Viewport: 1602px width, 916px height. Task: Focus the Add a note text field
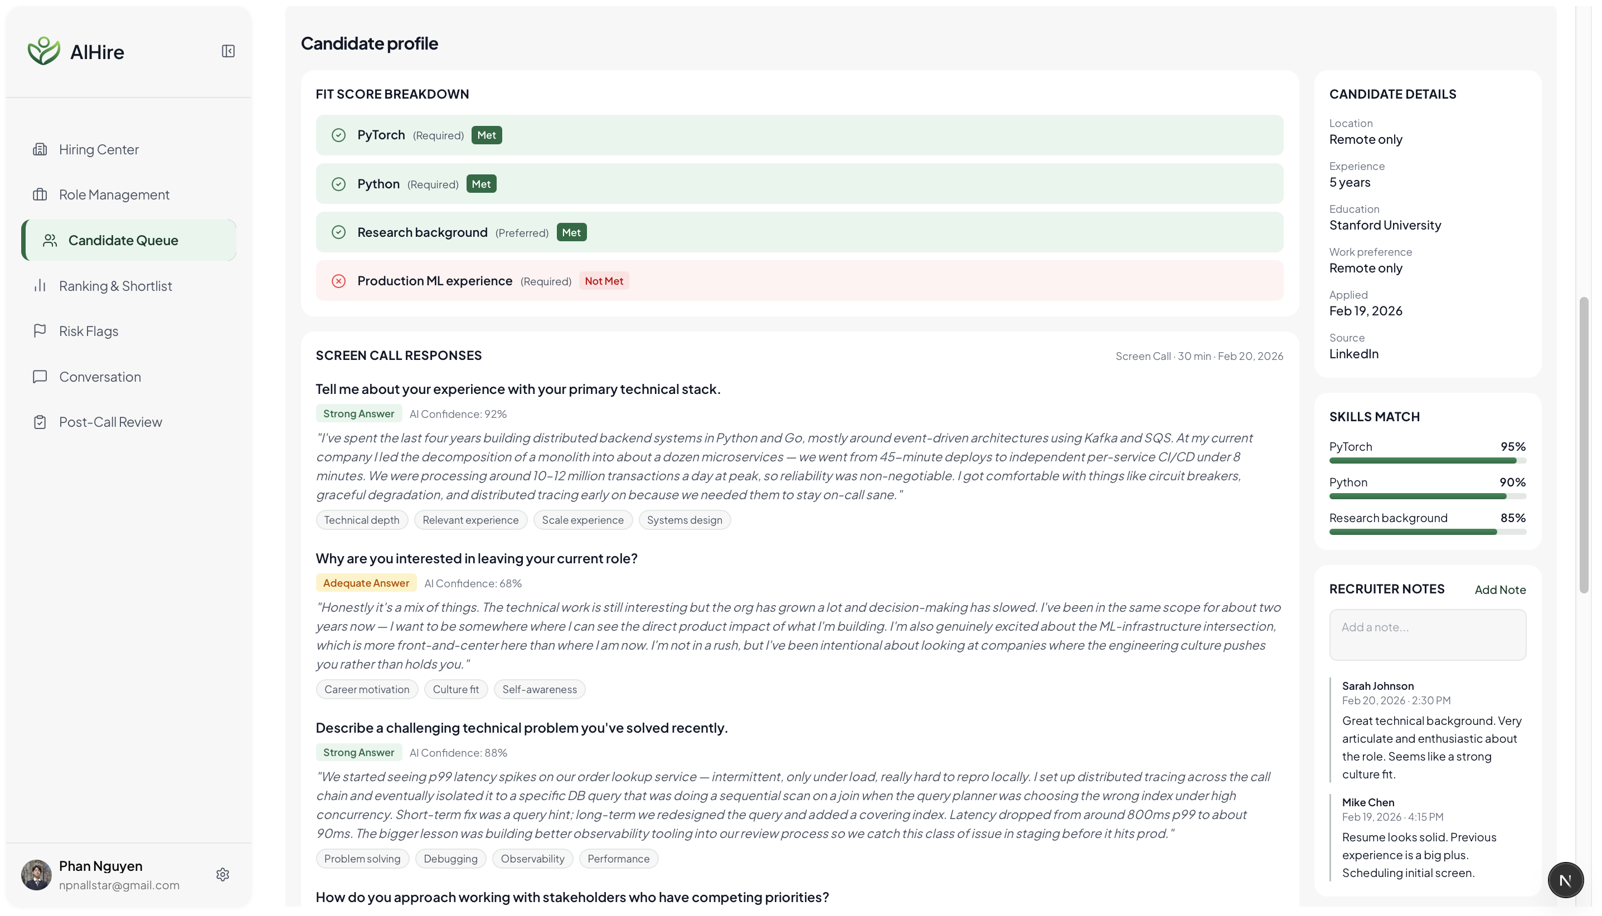pos(1426,634)
